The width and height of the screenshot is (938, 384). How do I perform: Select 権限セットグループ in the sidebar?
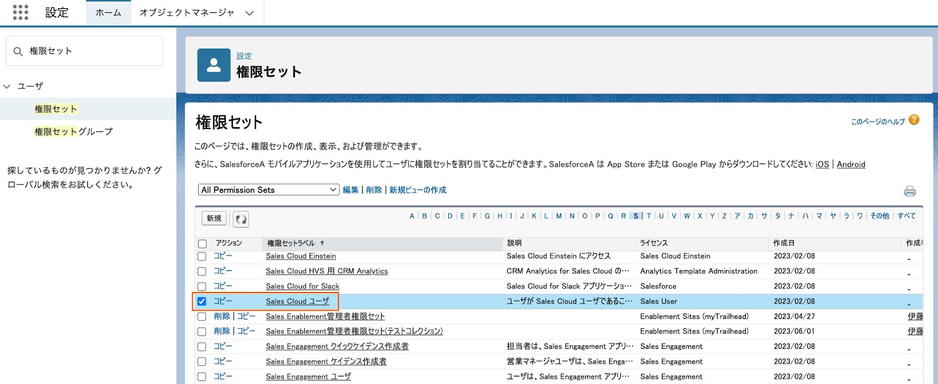pos(73,132)
